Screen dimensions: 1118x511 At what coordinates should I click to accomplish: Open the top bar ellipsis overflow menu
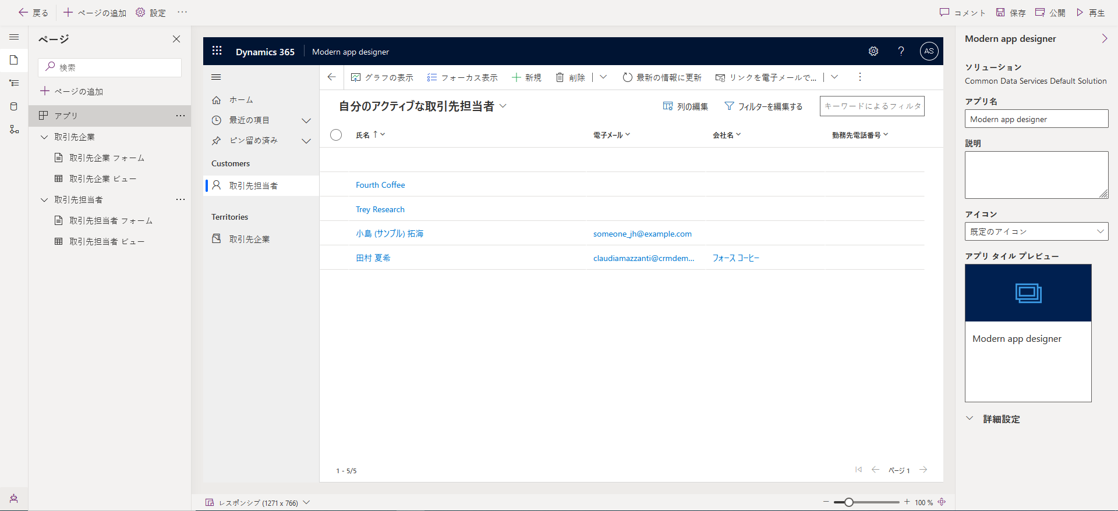tap(182, 12)
